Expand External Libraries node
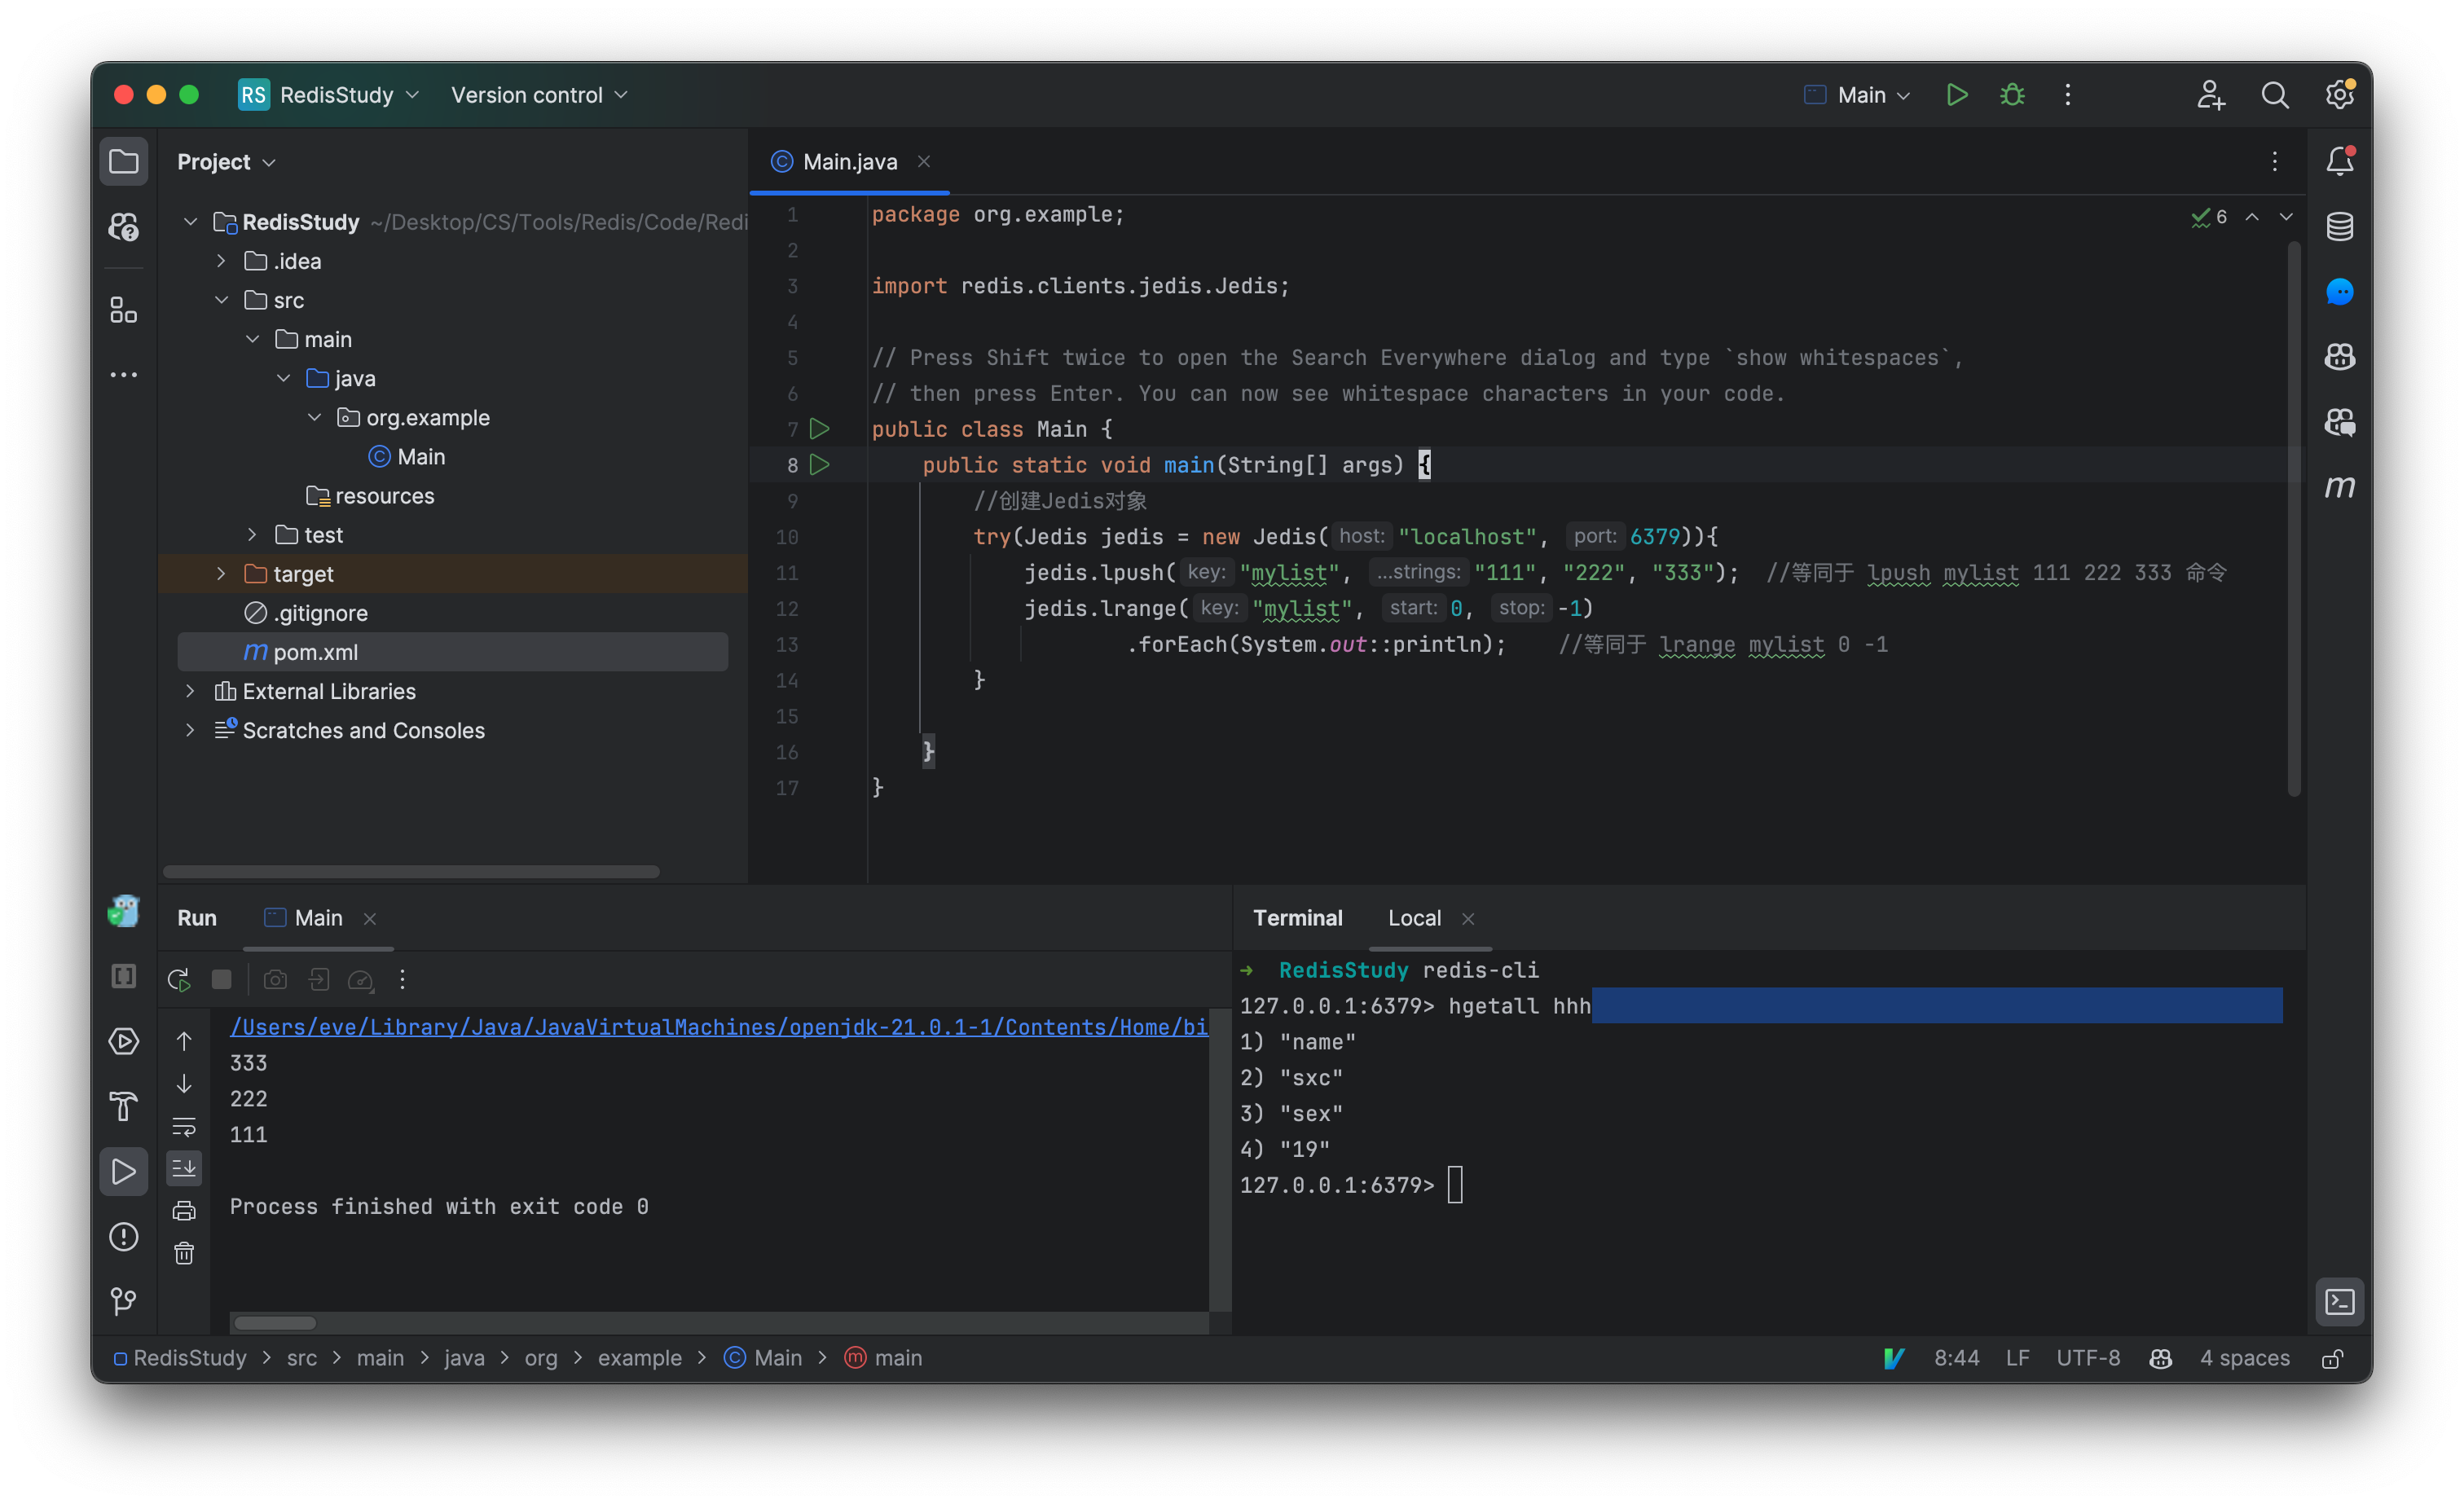 190,691
